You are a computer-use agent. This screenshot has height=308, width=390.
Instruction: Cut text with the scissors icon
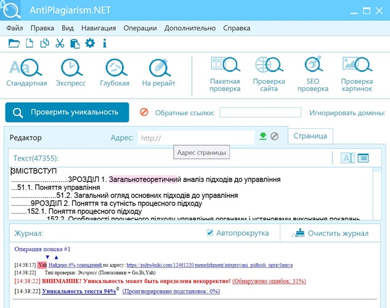[60, 43]
